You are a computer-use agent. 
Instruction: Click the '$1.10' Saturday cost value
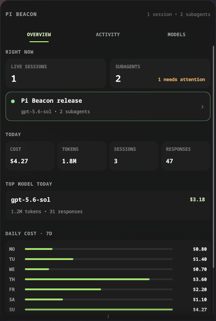click(200, 299)
